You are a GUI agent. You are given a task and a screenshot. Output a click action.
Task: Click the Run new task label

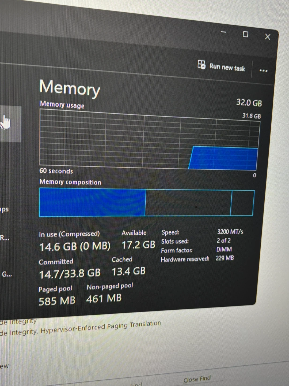pos(227,67)
